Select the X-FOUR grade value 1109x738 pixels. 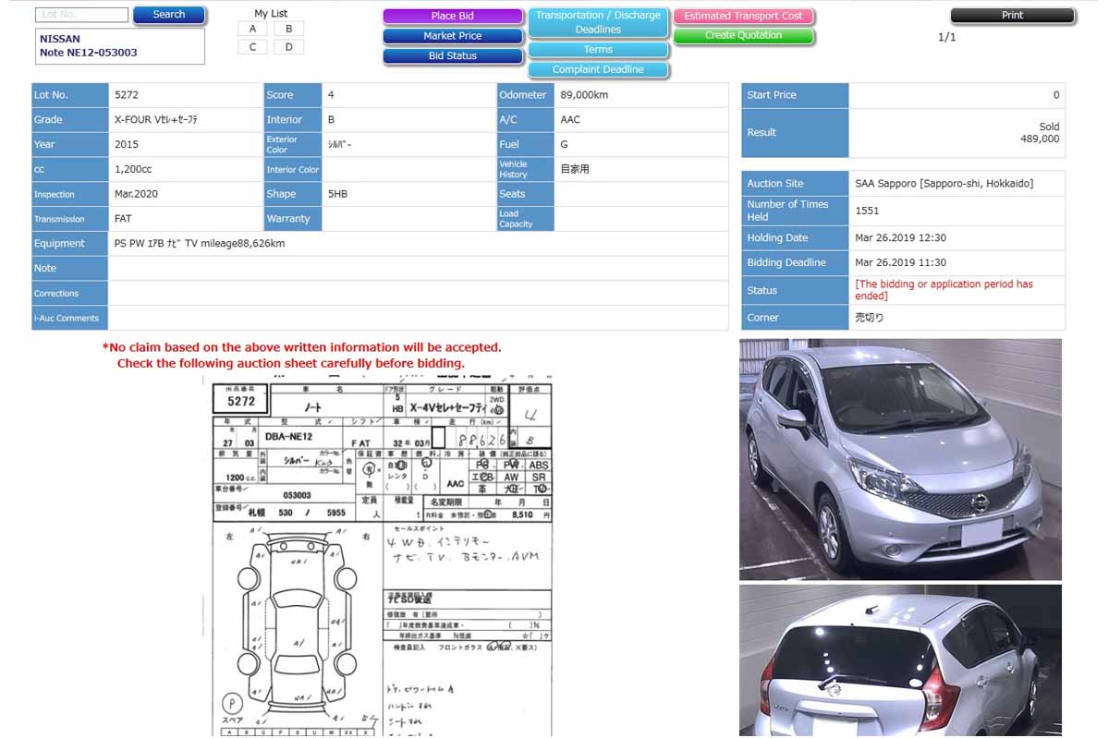[156, 120]
